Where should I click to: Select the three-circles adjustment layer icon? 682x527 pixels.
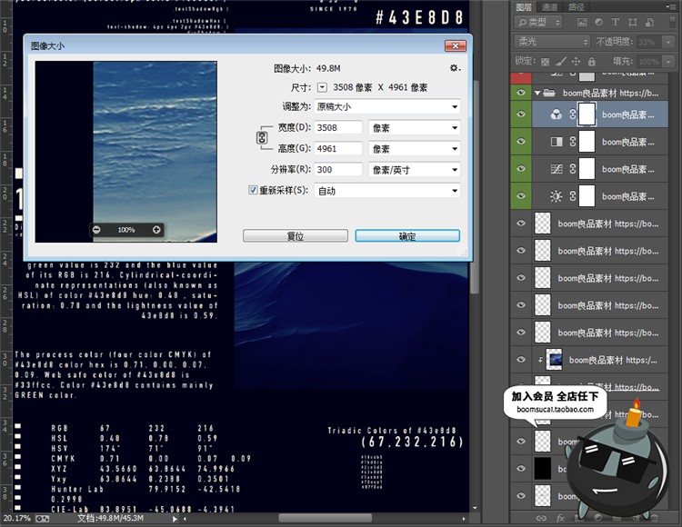[556, 114]
